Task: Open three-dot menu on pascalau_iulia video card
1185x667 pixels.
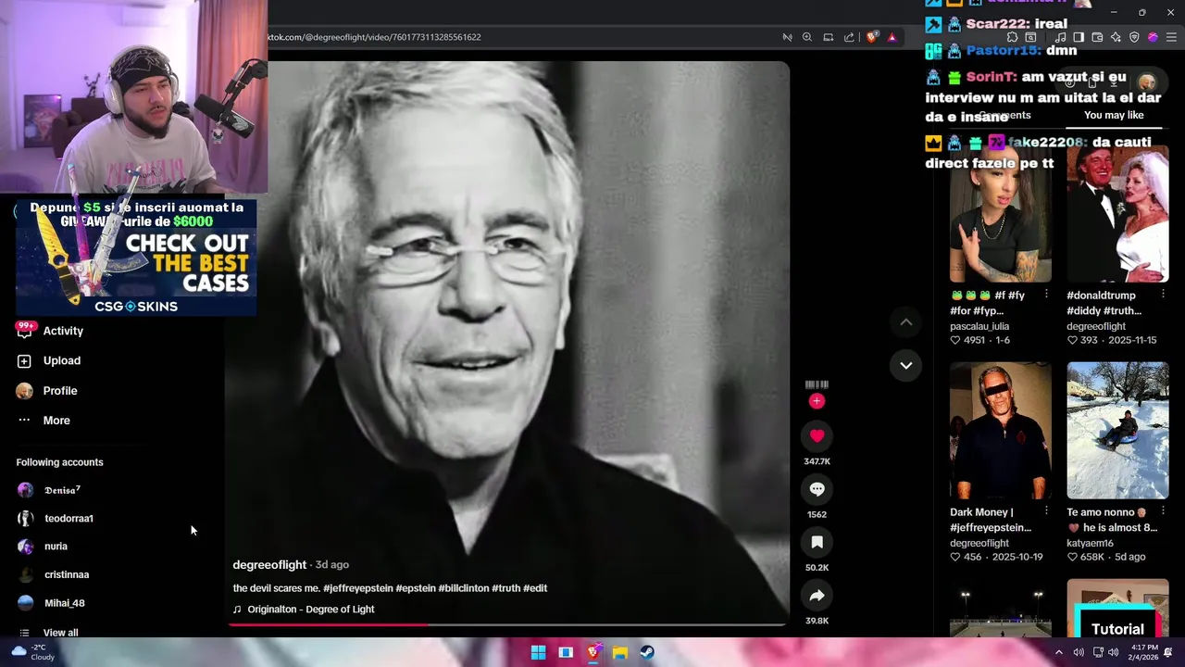Action: 1046,295
